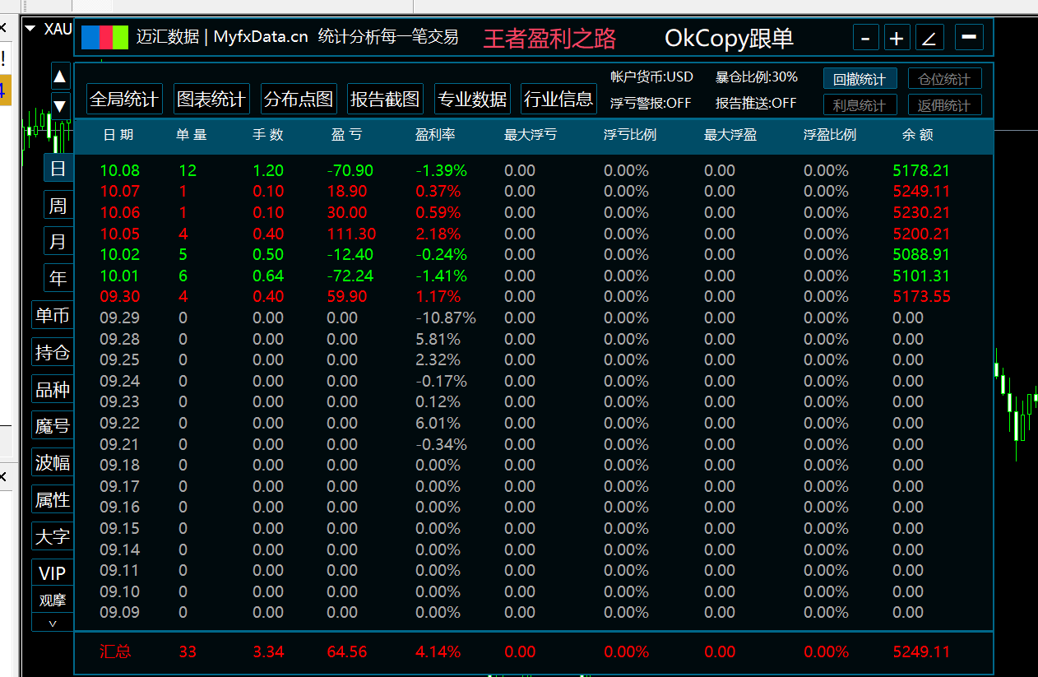This screenshot has height=677, width=1038.
Task: Click the scroll up arrow button
Action: (x=60, y=77)
